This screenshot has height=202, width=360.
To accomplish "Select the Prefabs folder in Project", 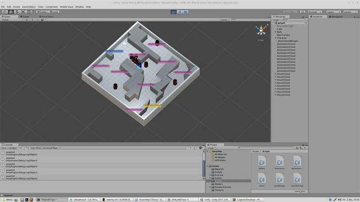I will tap(218, 172).
